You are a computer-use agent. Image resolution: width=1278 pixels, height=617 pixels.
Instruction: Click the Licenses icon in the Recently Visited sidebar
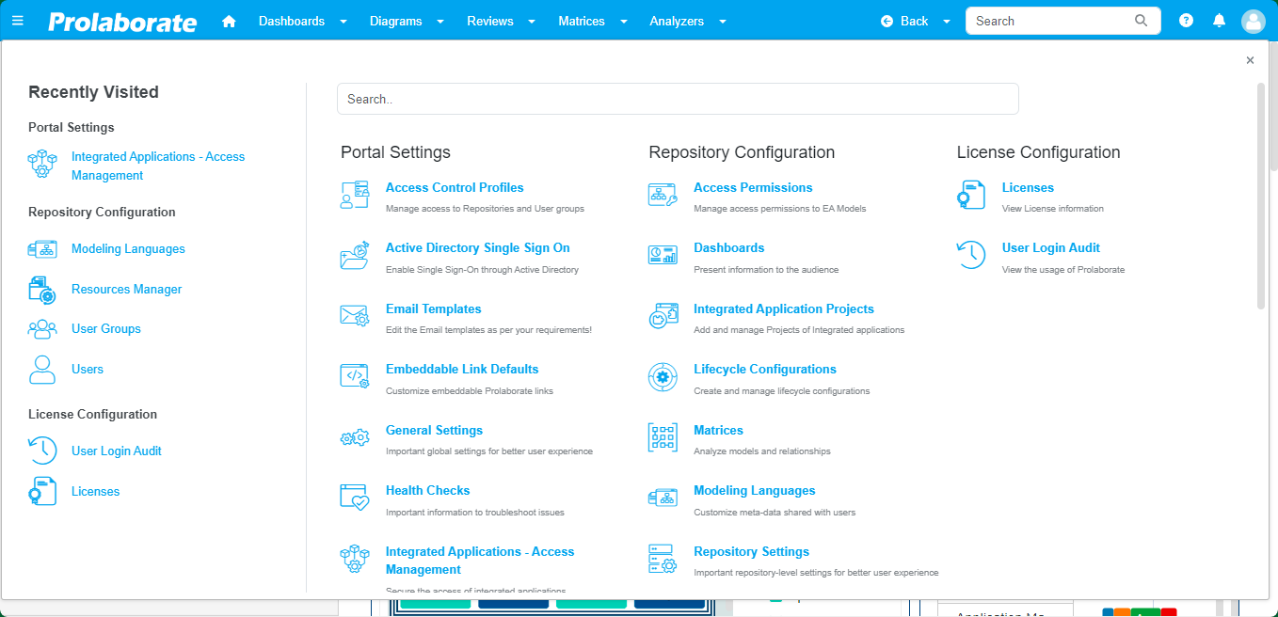click(x=42, y=492)
